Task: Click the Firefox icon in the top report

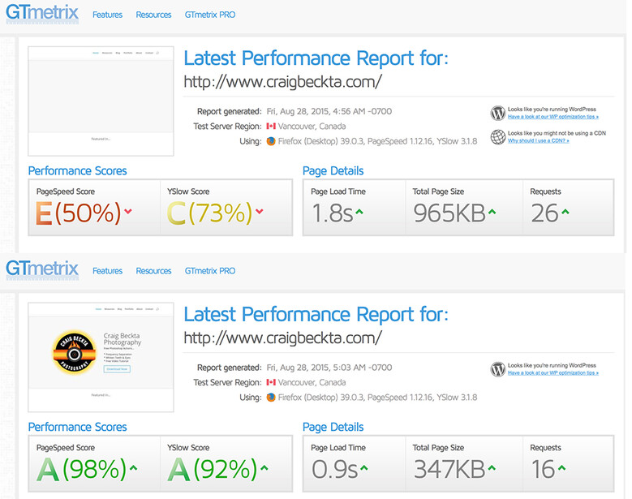Action: pos(271,141)
